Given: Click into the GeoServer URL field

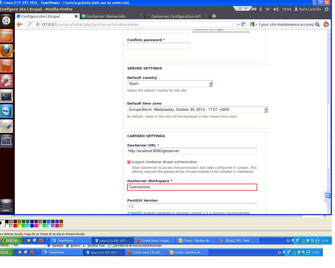Looking at the screenshot, I should (x=192, y=151).
